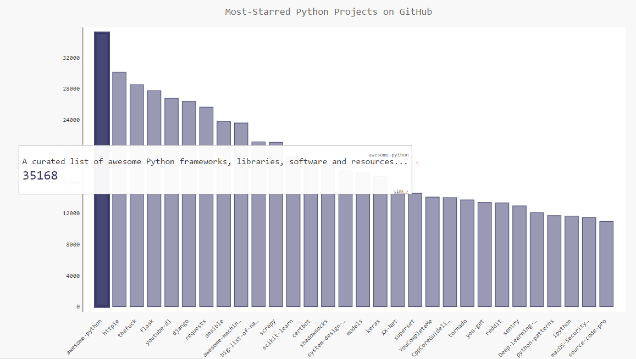This screenshot has width=636, height=359.
Task: Click the 'awesome-python' x-axis label
Action: tap(84, 337)
